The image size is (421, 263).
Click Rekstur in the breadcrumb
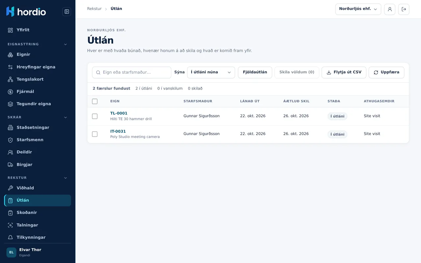[x=94, y=9]
